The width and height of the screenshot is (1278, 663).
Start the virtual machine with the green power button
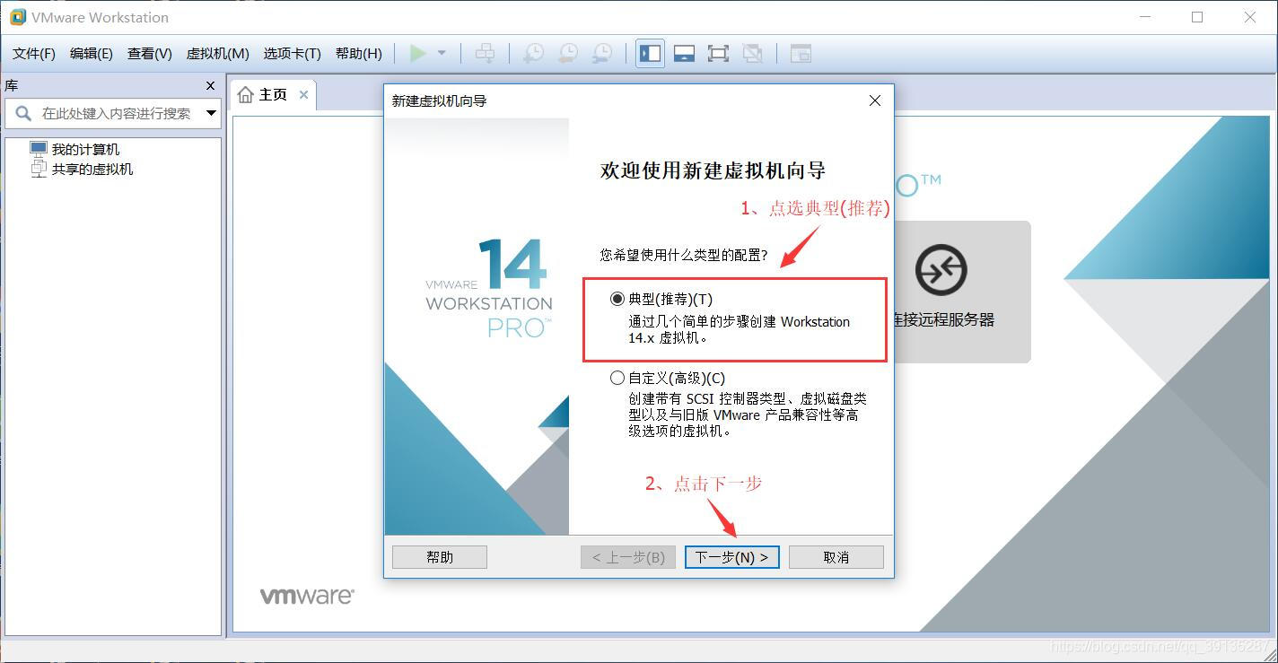pos(416,53)
